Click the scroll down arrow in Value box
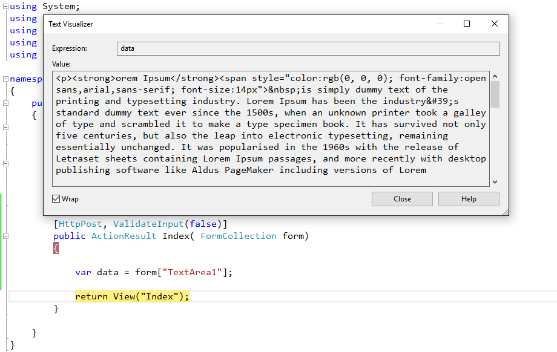557x352 pixels. pyautogui.click(x=495, y=181)
